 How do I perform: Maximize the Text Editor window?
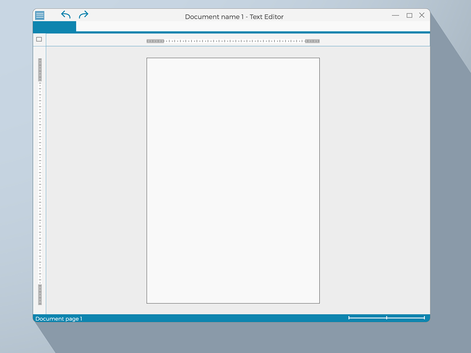409,15
